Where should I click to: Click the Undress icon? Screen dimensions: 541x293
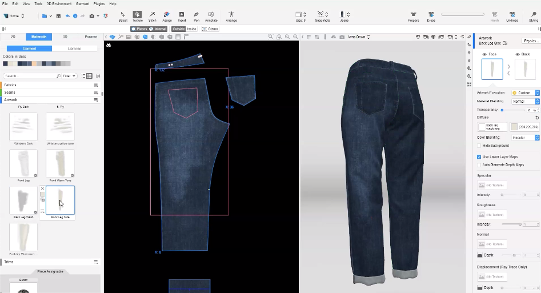coord(512,16)
